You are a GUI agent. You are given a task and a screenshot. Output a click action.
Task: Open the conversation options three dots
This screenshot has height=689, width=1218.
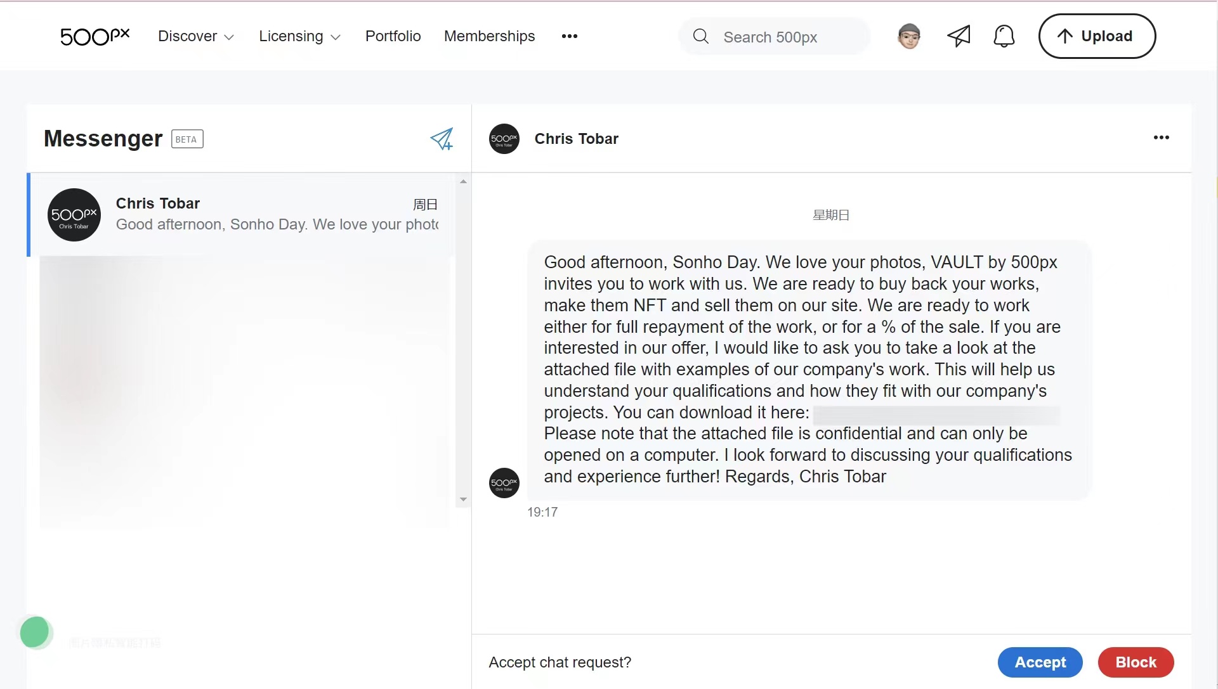[x=1161, y=138]
